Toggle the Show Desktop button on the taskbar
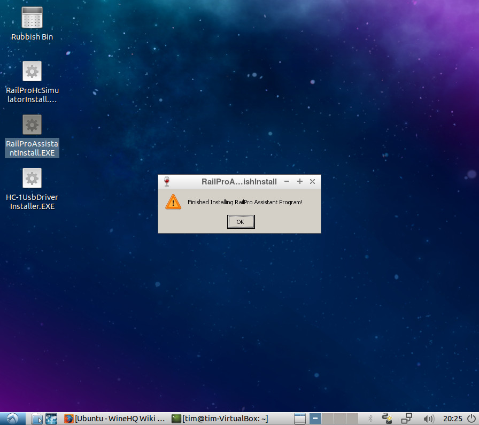This screenshot has height=425, width=479. click(299, 419)
